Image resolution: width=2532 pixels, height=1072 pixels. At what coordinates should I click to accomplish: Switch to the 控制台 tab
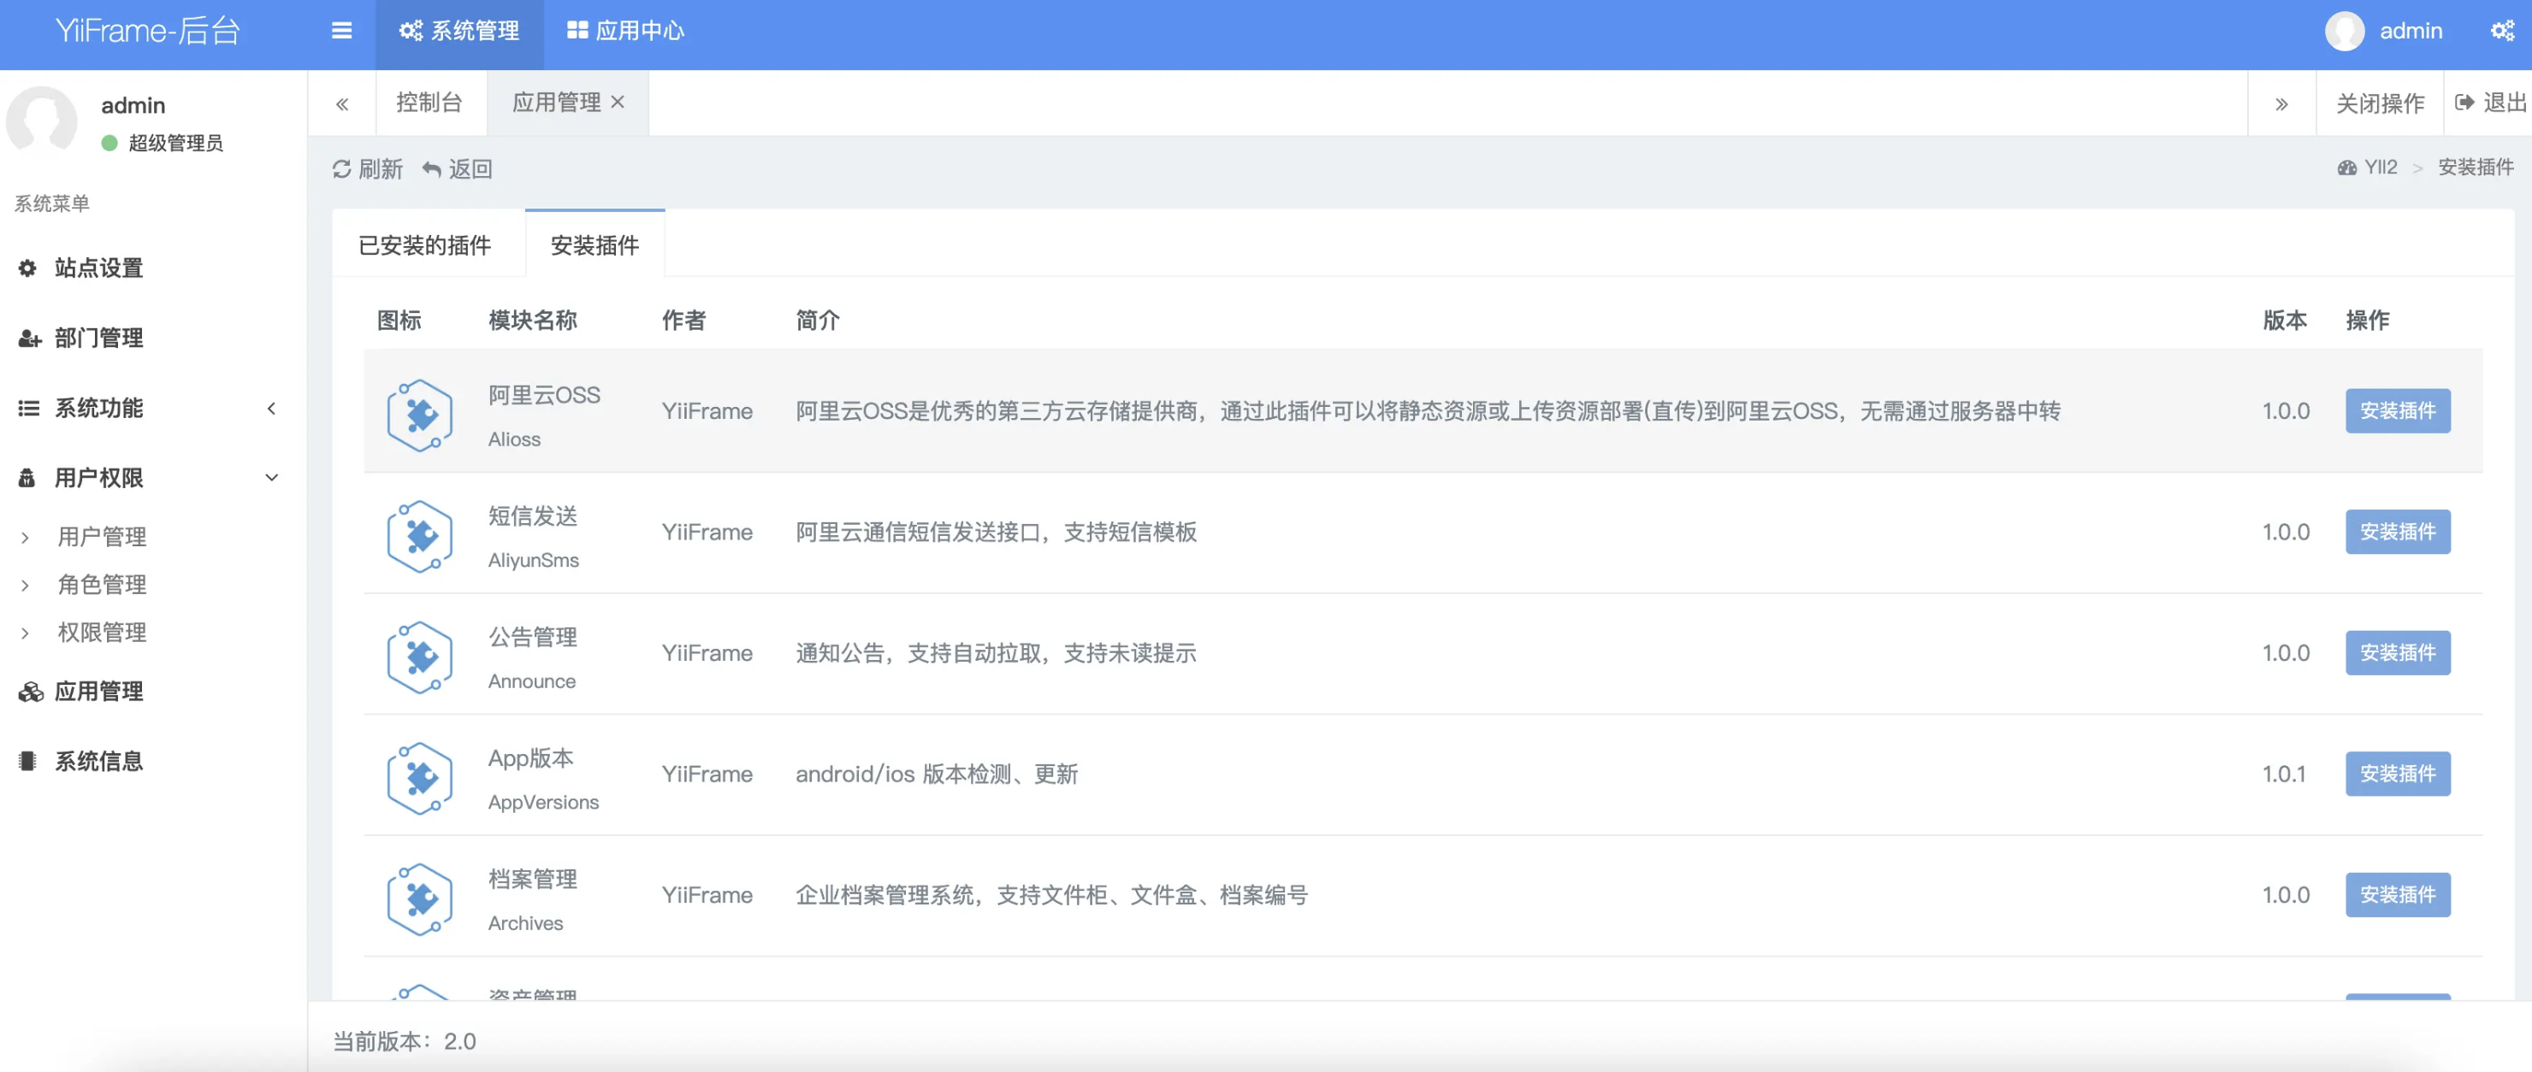tap(429, 103)
